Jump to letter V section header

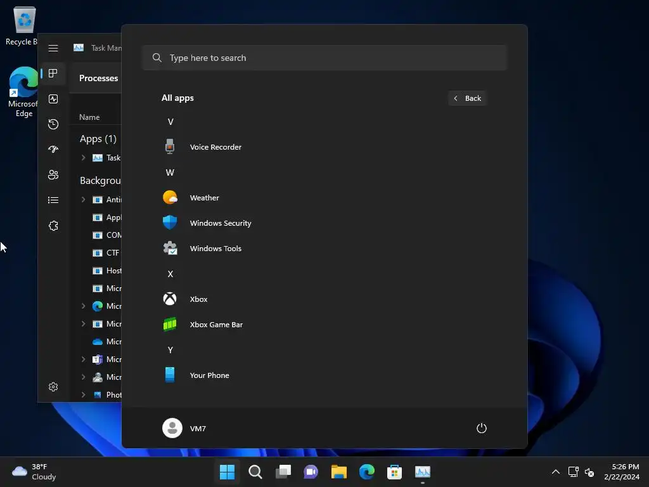pos(170,122)
